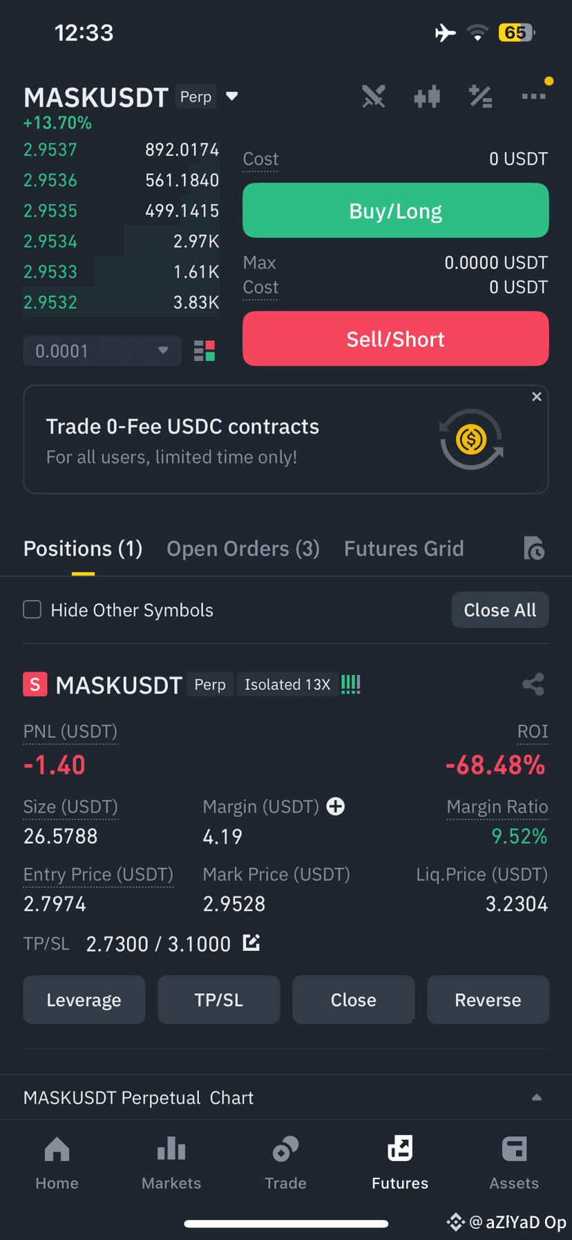The height and width of the screenshot is (1240, 572).
Task: Dismiss the 0-Fee USDC contracts banner
Action: (537, 396)
